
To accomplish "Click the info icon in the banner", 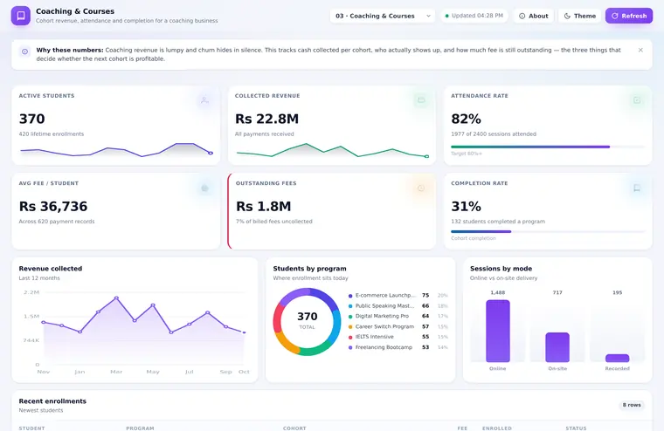I will pos(25,51).
